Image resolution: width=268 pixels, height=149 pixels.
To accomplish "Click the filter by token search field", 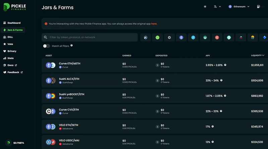I will point(89,37).
